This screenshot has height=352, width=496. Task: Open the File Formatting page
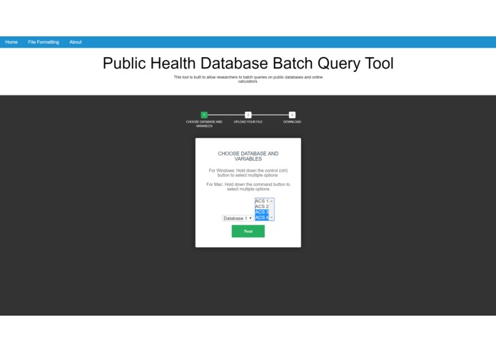(x=44, y=42)
